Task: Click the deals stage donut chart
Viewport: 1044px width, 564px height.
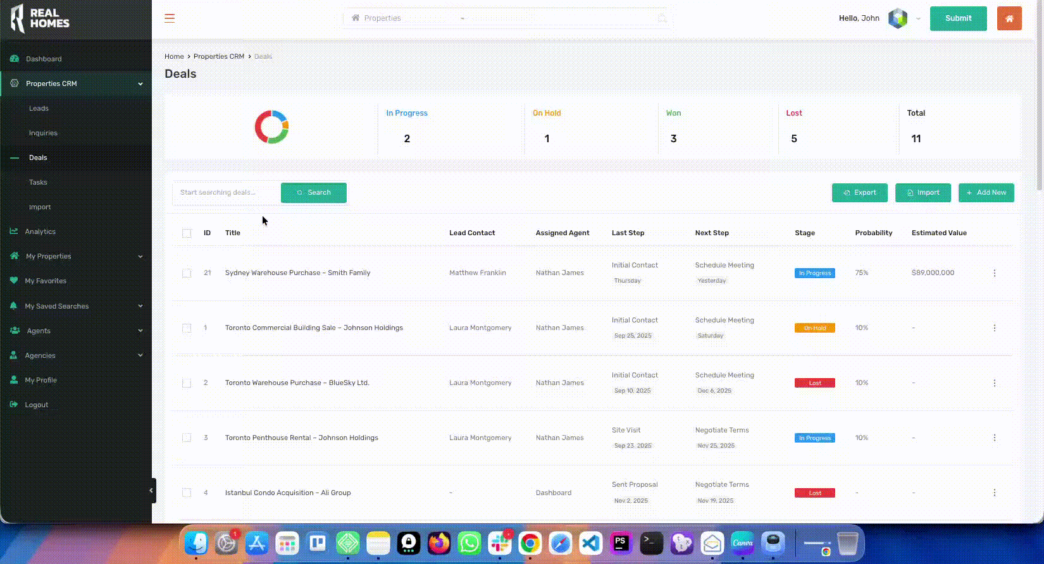Action: (x=271, y=127)
